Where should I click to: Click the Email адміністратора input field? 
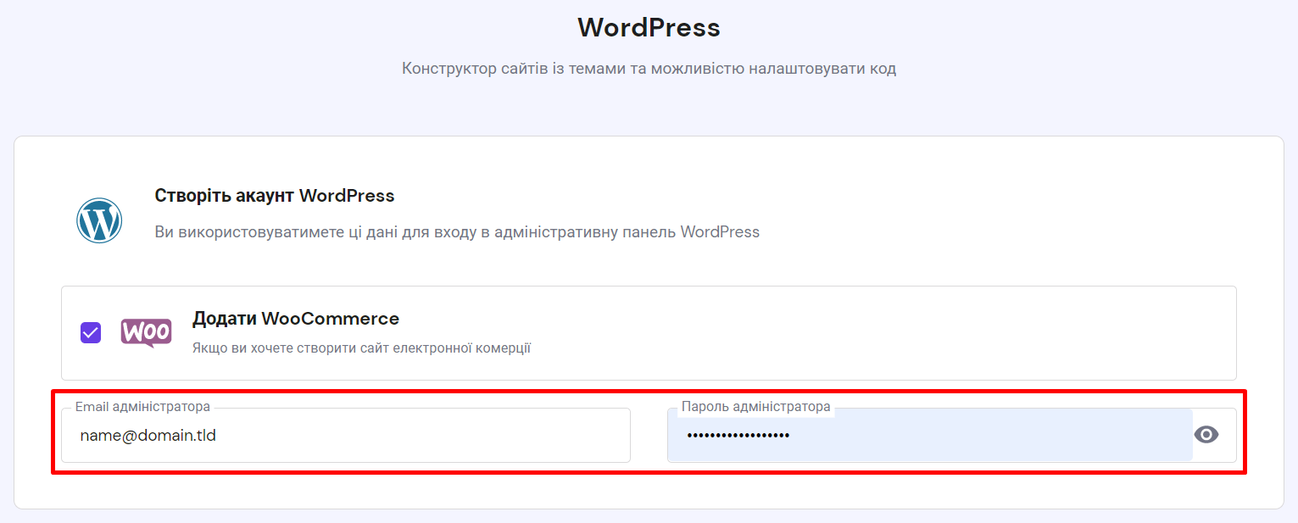[346, 436]
